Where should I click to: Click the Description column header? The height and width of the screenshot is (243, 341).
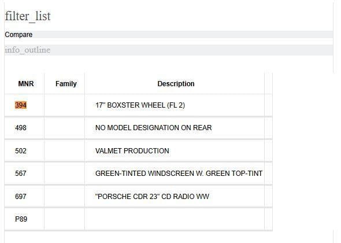pos(176,84)
